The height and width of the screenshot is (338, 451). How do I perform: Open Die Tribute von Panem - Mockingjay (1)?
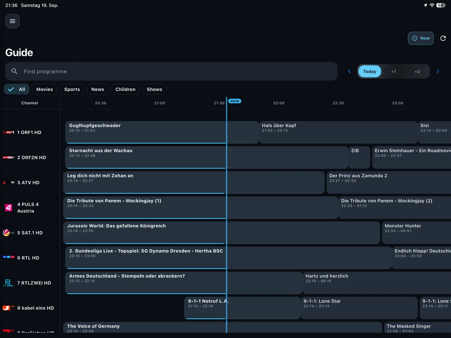coord(201,208)
